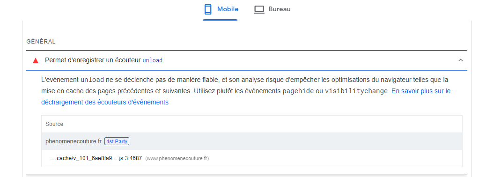
Task: Click the pagehide code word
Action: point(298,91)
